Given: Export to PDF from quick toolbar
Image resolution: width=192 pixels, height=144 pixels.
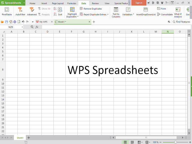Looking at the screenshot, I should pos(11,22).
